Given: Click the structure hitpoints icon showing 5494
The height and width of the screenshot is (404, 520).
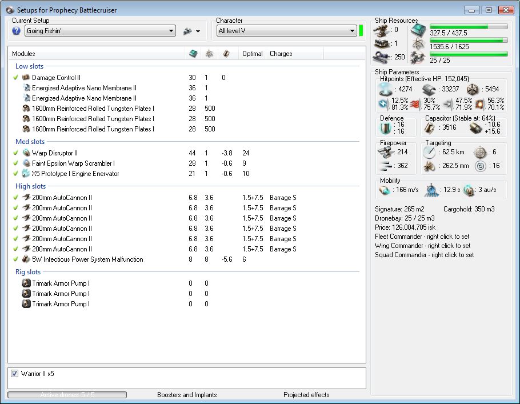Looking at the screenshot, I should point(472,89).
